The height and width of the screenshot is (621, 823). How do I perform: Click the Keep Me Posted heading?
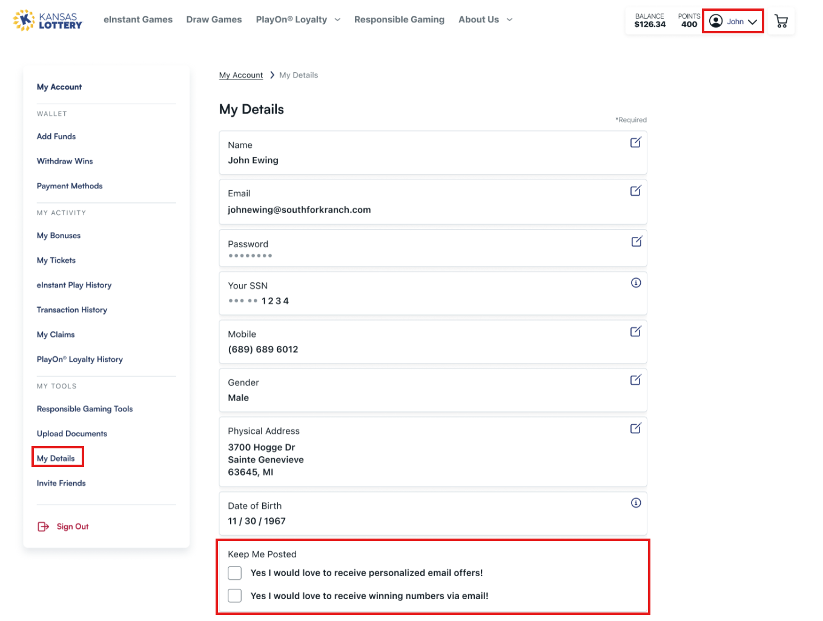(x=262, y=554)
